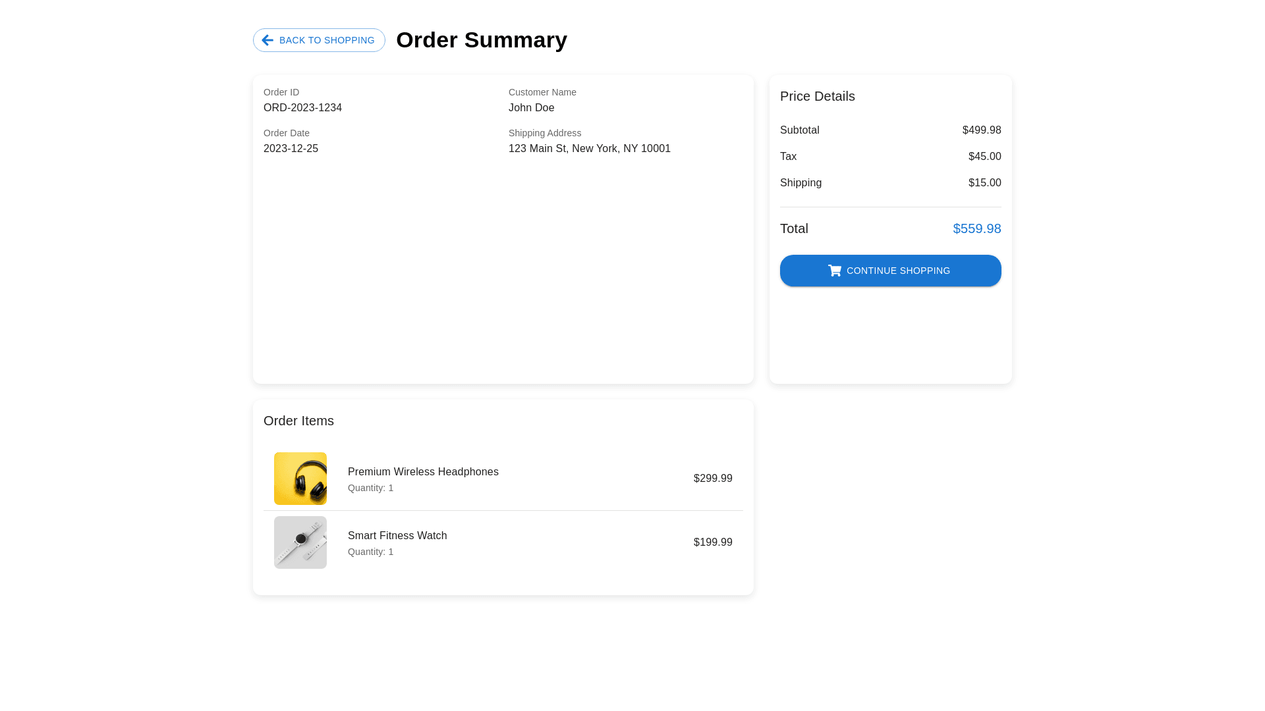Select Smart Fitness Watch item name
Image resolution: width=1265 pixels, height=711 pixels.
click(397, 536)
